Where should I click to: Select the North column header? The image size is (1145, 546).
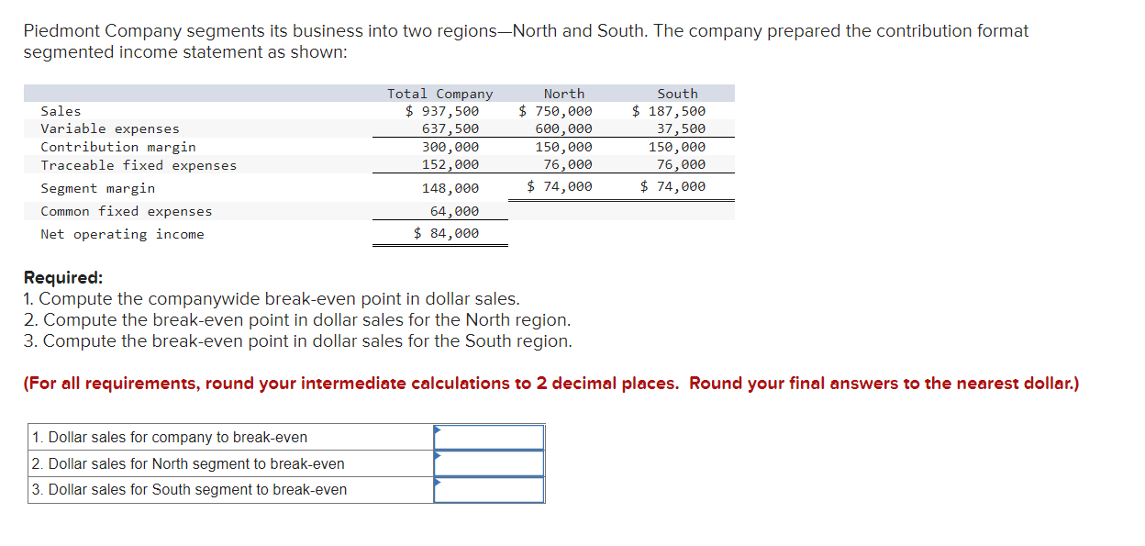pos(564,93)
